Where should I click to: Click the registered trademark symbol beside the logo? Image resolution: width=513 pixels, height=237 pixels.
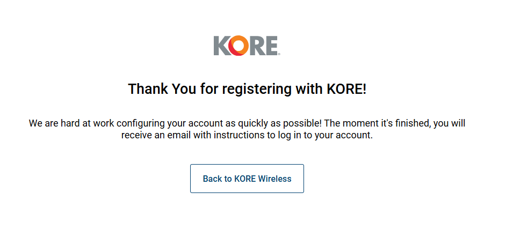(279, 54)
